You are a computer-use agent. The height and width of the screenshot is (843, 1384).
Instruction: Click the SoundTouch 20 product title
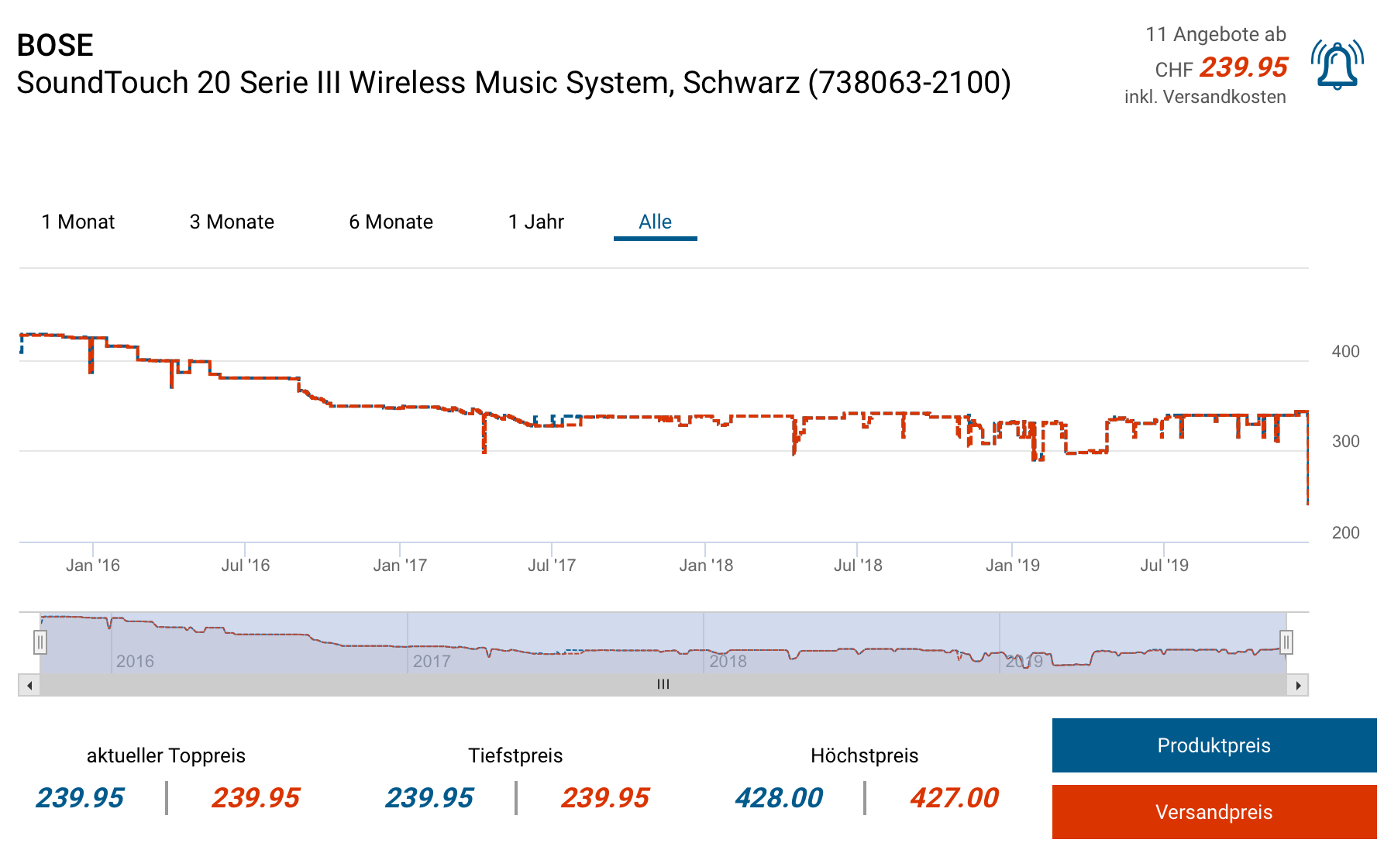[513, 83]
